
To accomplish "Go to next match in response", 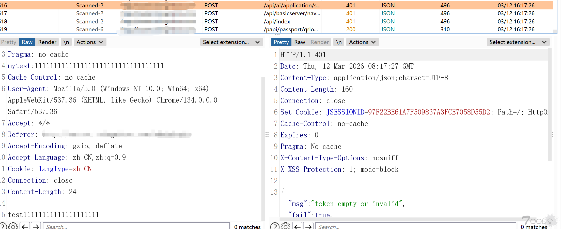I will tap(308, 226).
